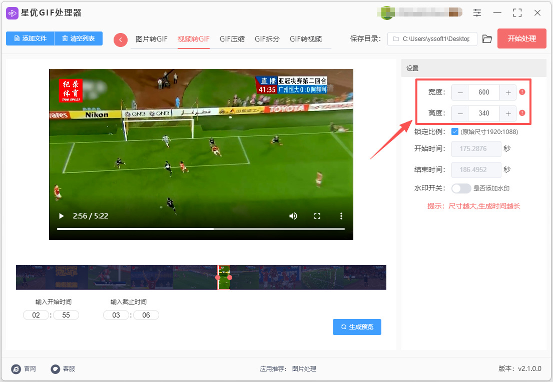
Task: Click the 设置 settings panel header
Action: (473, 68)
